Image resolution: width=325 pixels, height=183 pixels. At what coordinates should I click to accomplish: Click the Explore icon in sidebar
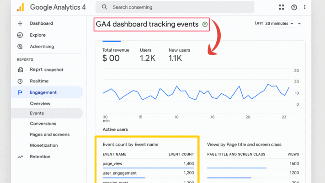click(x=20, y=35)
